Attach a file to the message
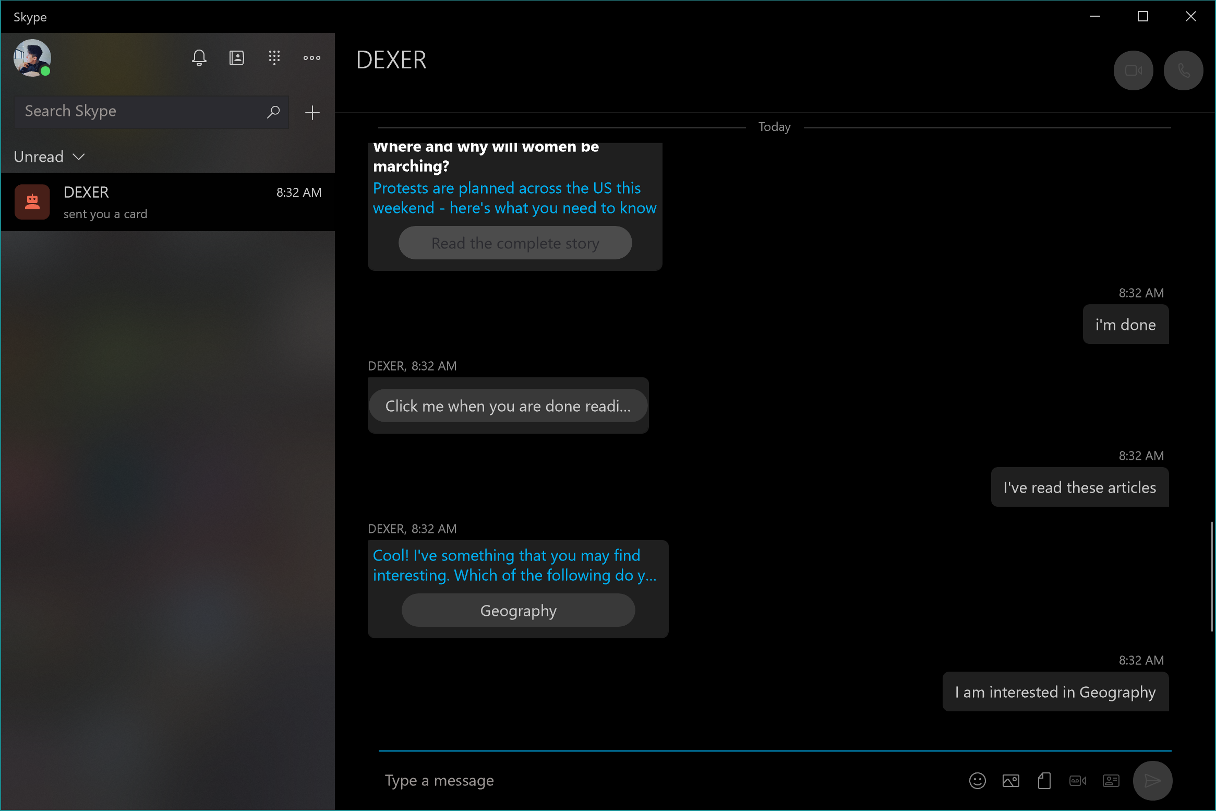The width and height of the screenshot is (1216, 811). click(1044, 781)
